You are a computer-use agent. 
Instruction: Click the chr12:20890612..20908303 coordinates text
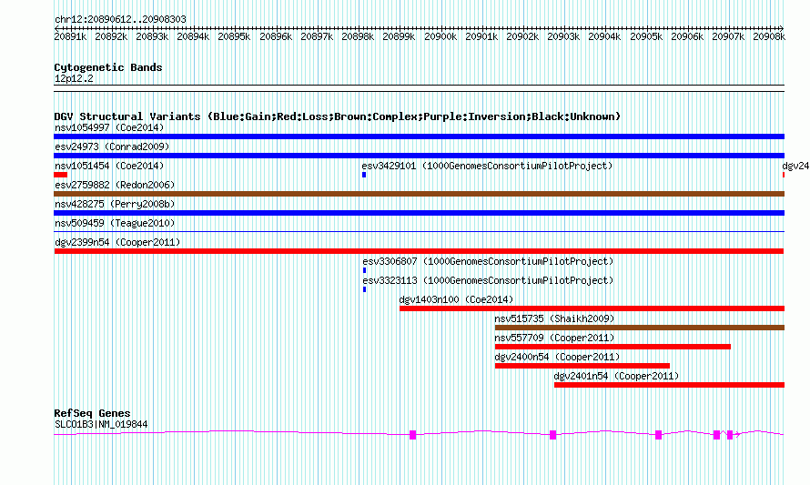point(120,20)
